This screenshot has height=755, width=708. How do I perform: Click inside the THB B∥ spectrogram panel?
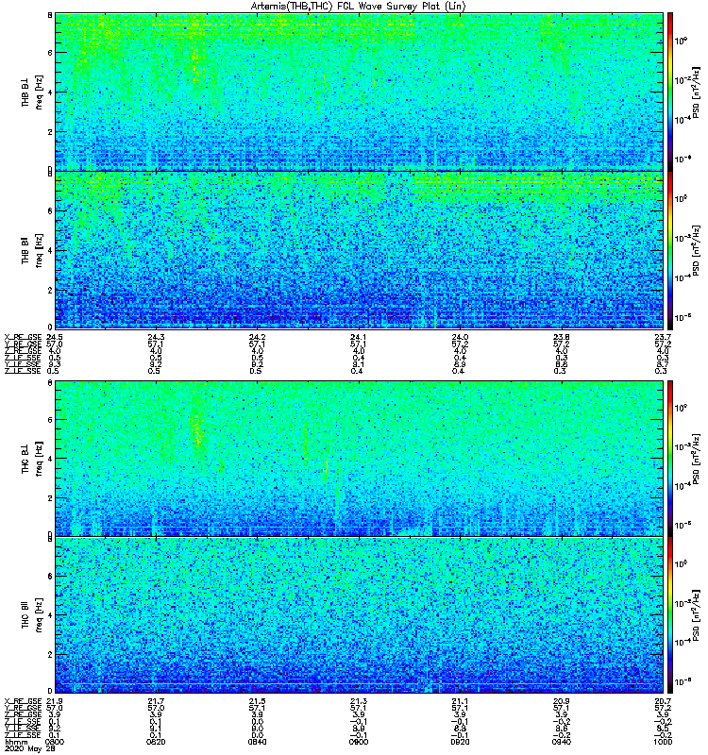coord(359,250)
